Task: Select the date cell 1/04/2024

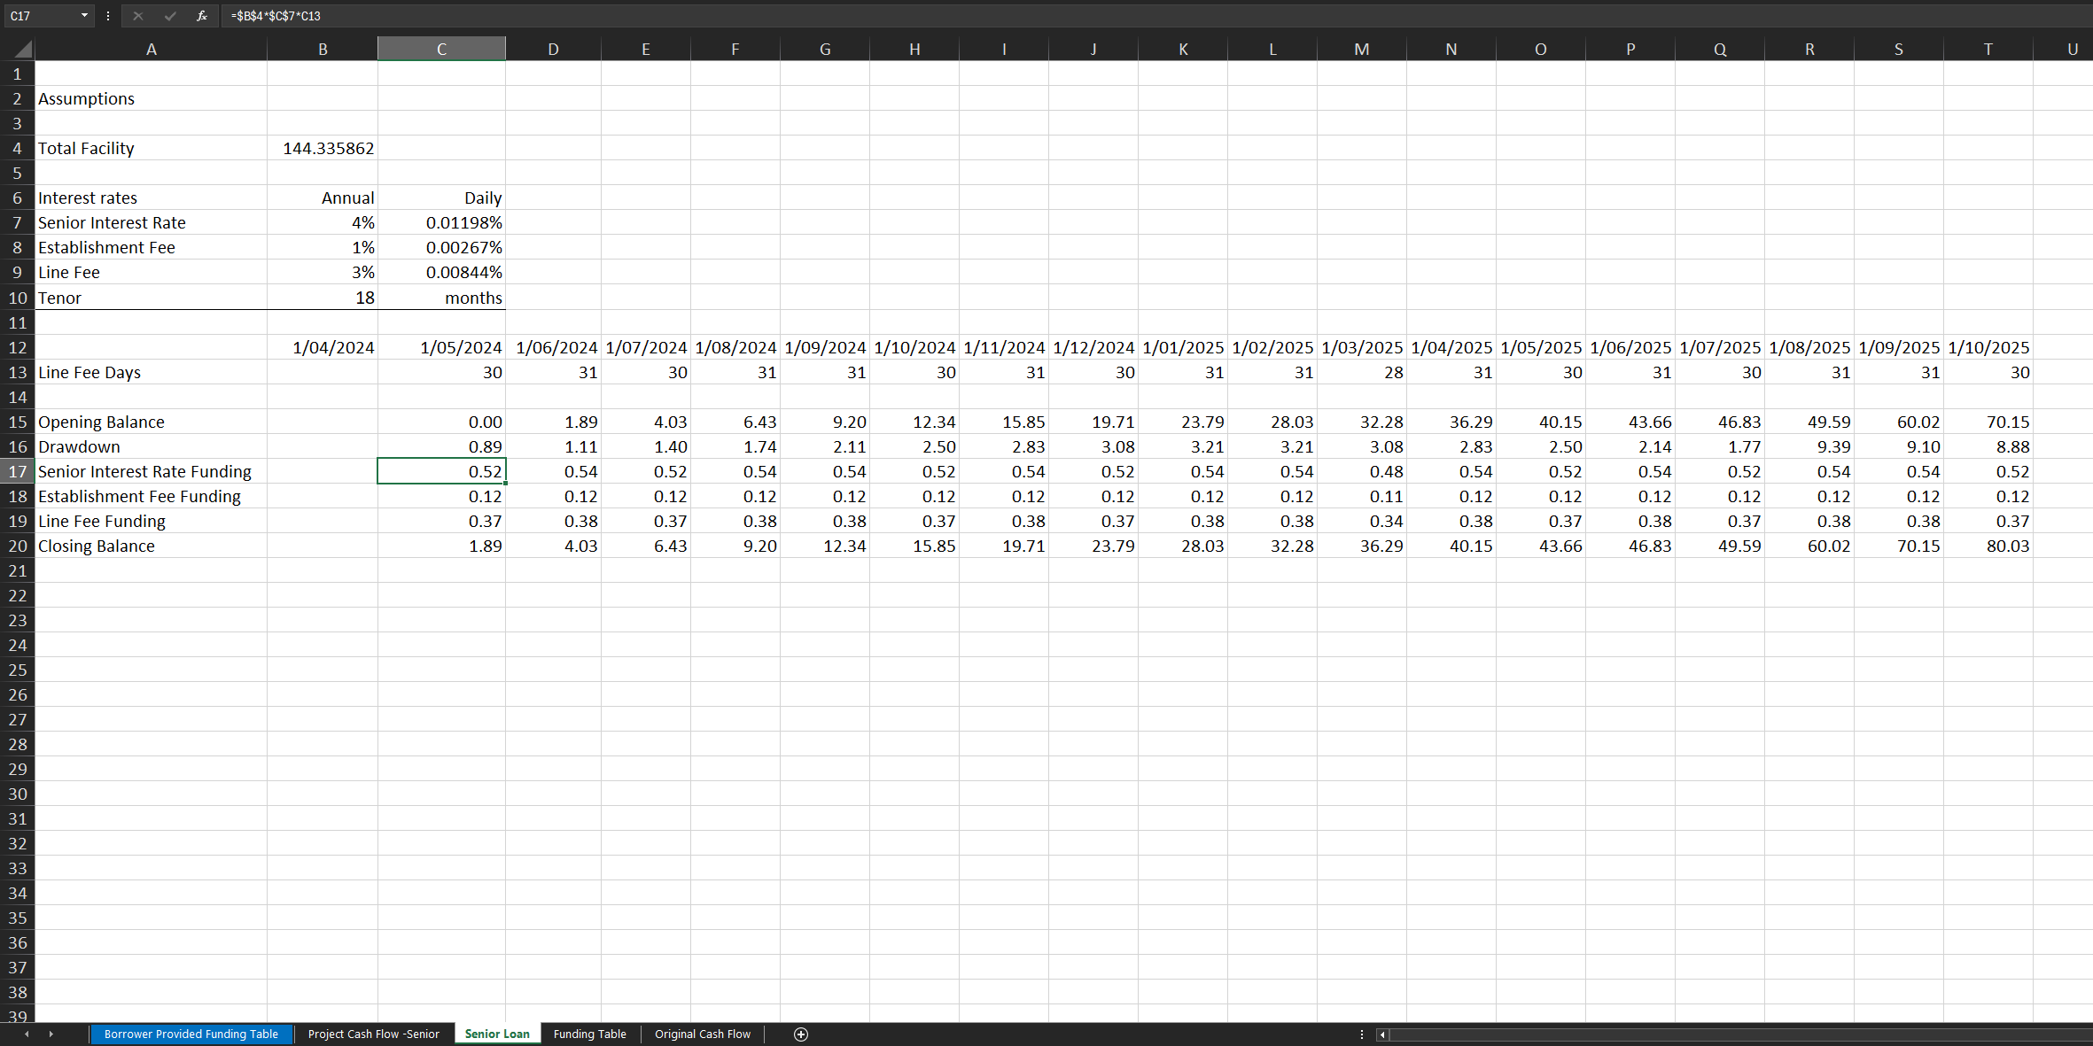Action: pos(323,347)
